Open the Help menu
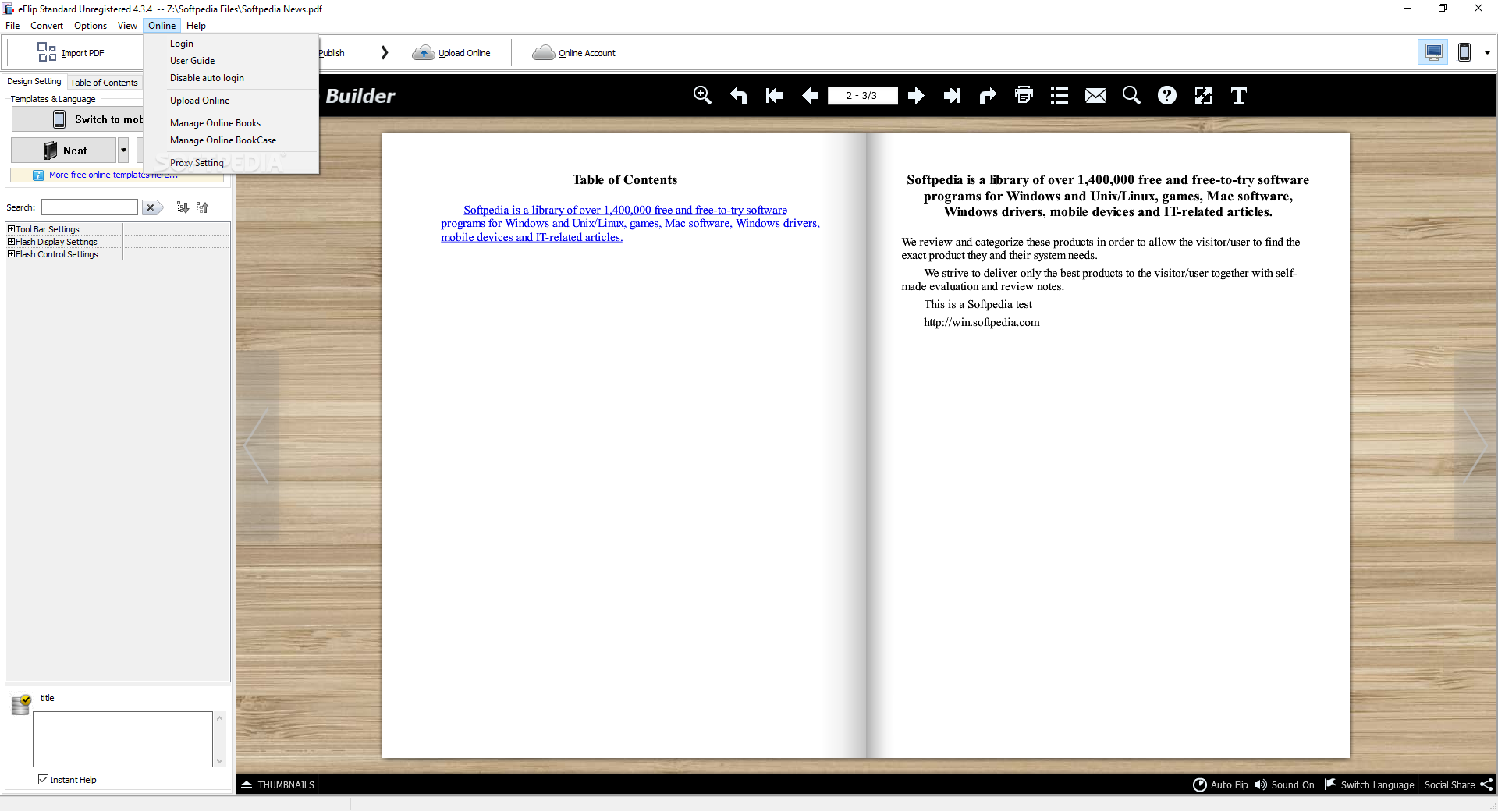This screenshot has width=1498, height=811. pos(196,26)
